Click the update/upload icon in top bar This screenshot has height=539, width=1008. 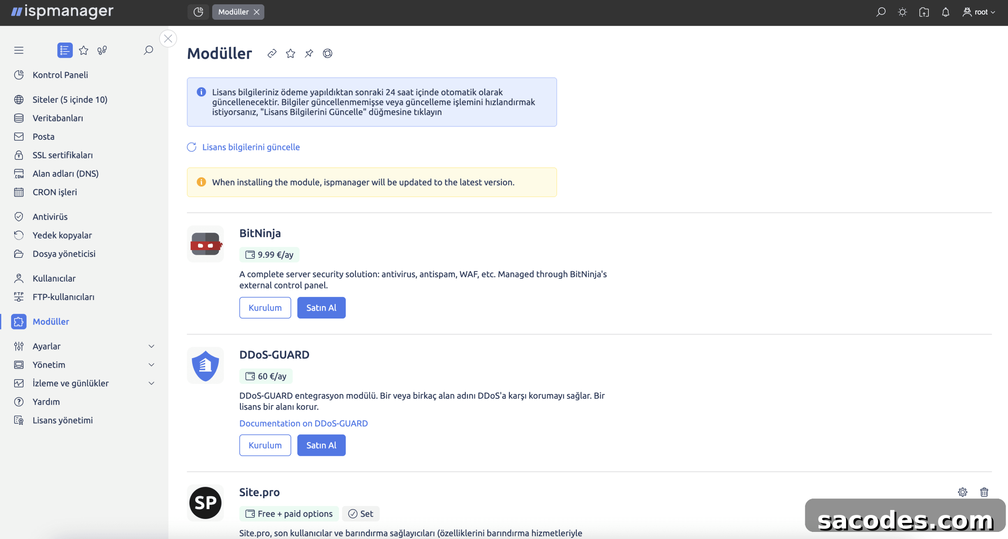pyautogui.click(x=924, y=12)
